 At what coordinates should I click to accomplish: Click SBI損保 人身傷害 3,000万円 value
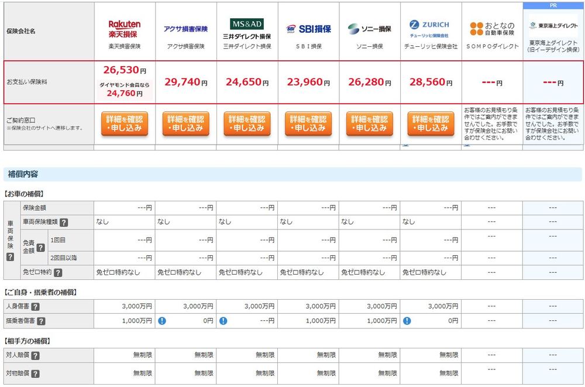[x=321, y=307]
